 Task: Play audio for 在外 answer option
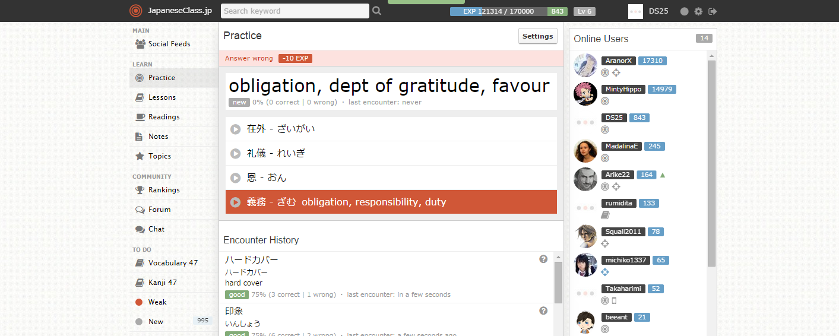tap(236, 129)
